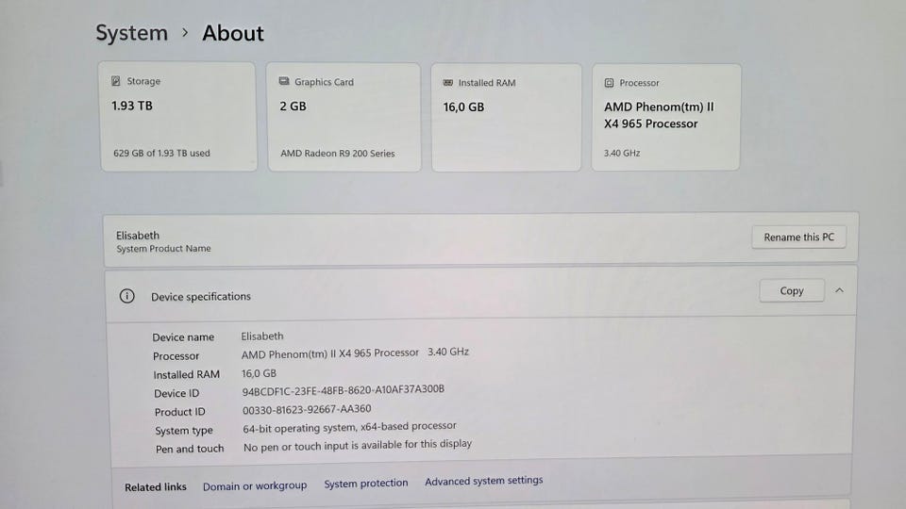The width and height of the screenshot is (906, 509).
Task: Click the 'Product ID' row label
Action: coord(179,412)
